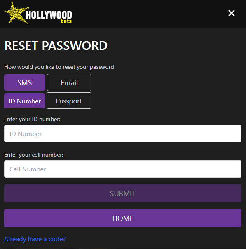Click the yellow 'bets' logo text
The height and width of the screenshot is (249, 246).
[66, 21]
